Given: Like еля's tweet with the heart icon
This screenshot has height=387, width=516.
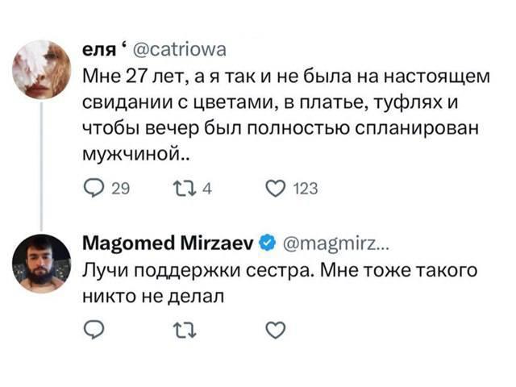Looking at the screenshot, I should (276, 189).
